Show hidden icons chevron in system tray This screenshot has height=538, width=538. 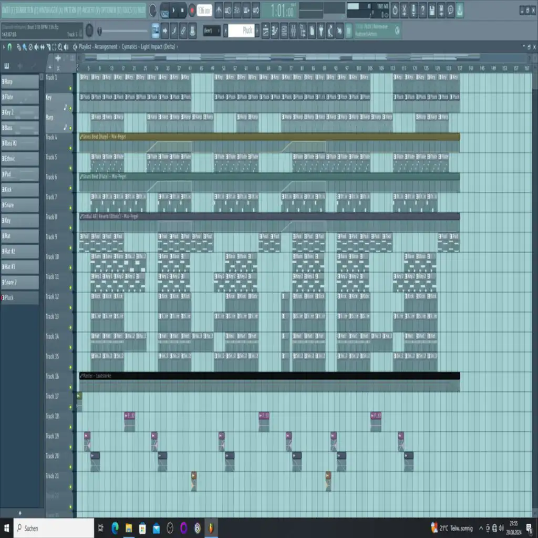481,528
